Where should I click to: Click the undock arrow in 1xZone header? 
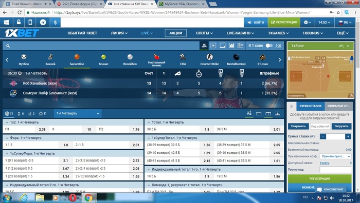[341, 46]
